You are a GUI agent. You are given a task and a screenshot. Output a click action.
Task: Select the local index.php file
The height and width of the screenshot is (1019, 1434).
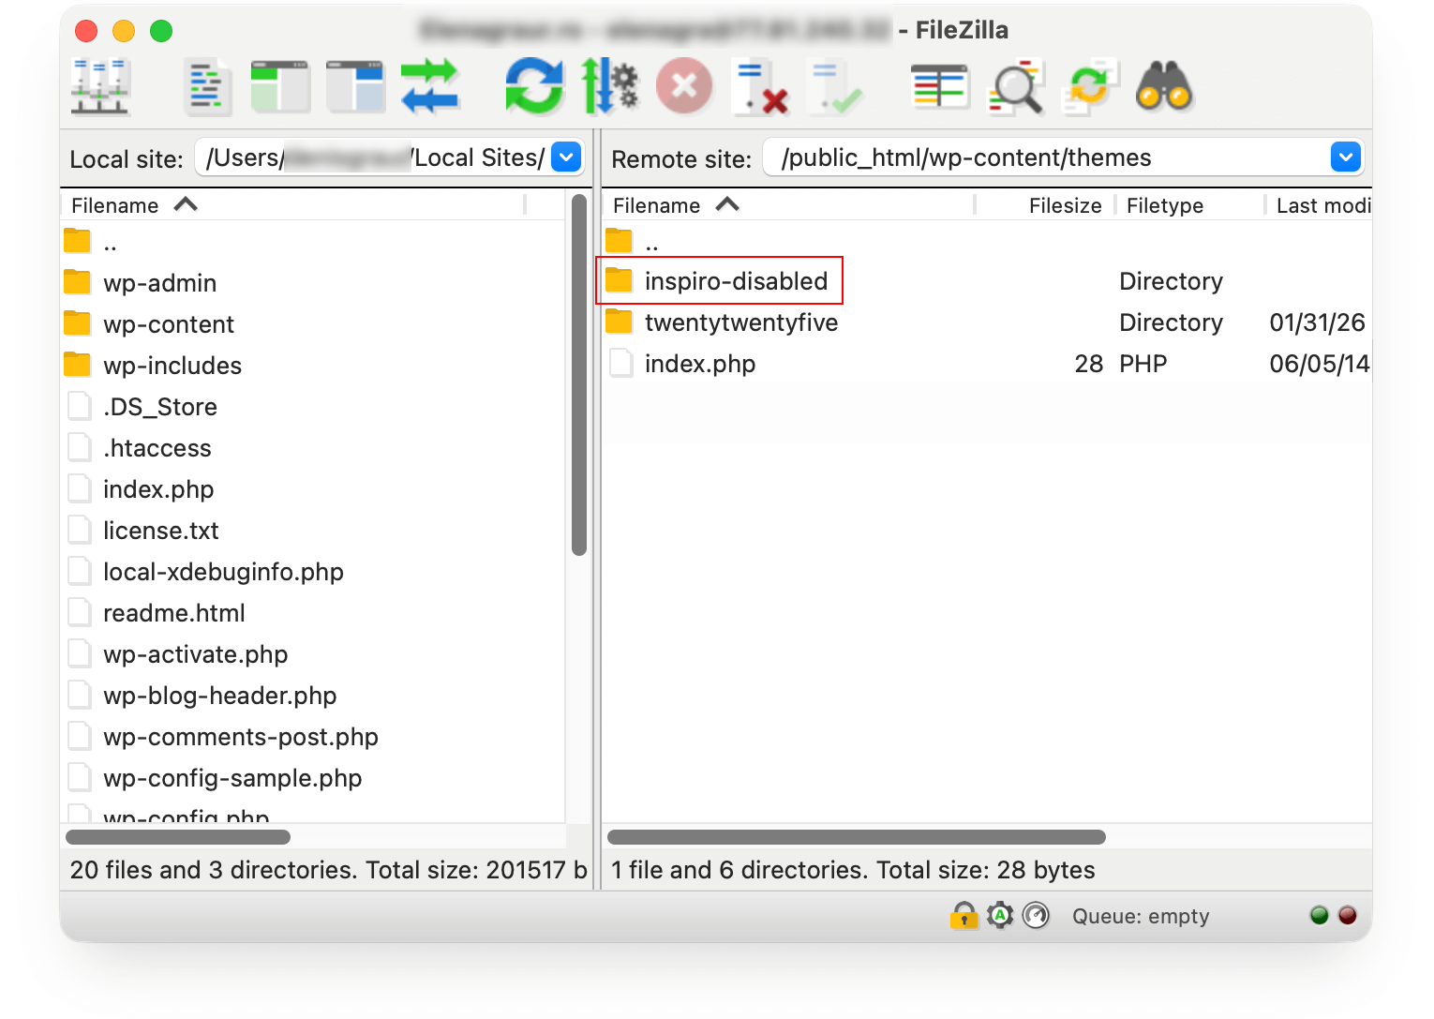[x=313, y=489]
